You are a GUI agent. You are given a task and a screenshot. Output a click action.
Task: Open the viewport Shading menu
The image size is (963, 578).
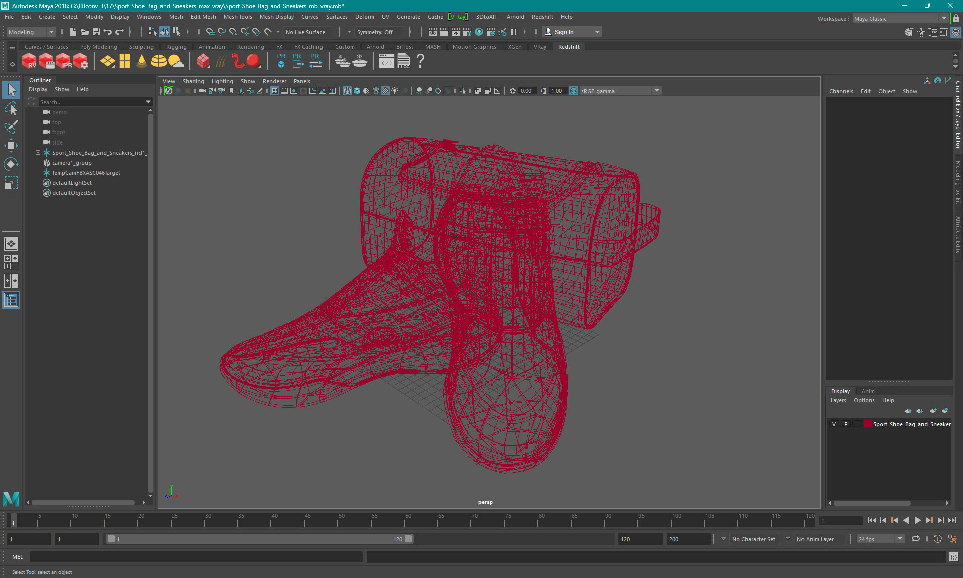coord(193,81)
